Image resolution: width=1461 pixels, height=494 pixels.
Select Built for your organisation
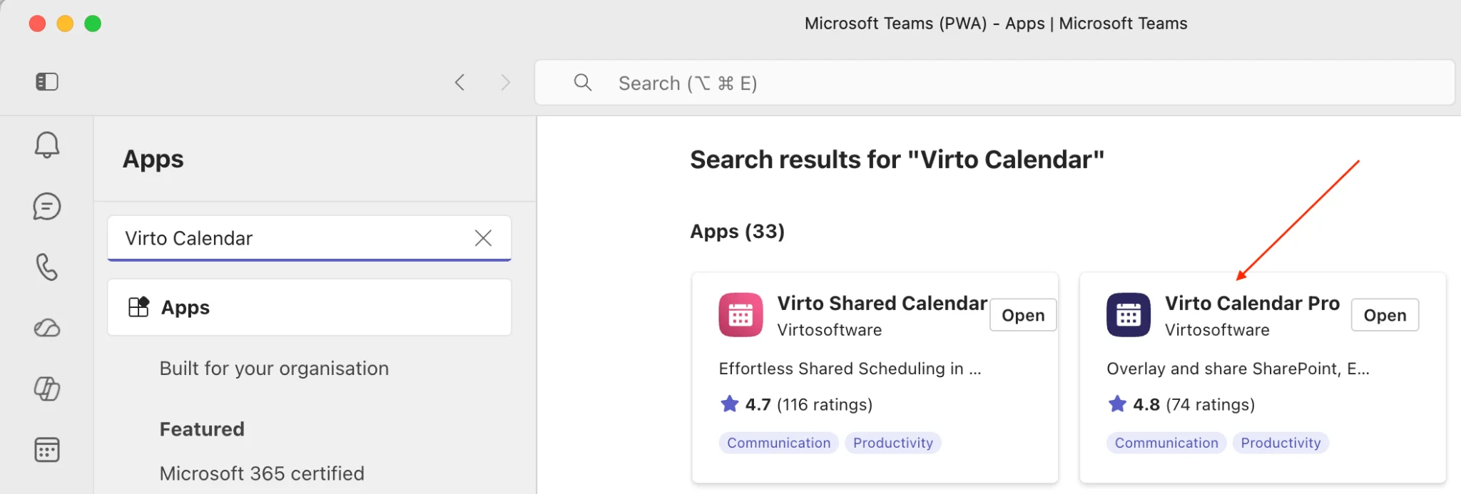pyautogui.click(x=274, y=369)
